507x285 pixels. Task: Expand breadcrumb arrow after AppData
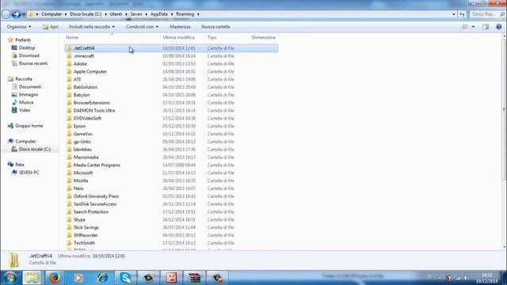(x=172, y=14)
